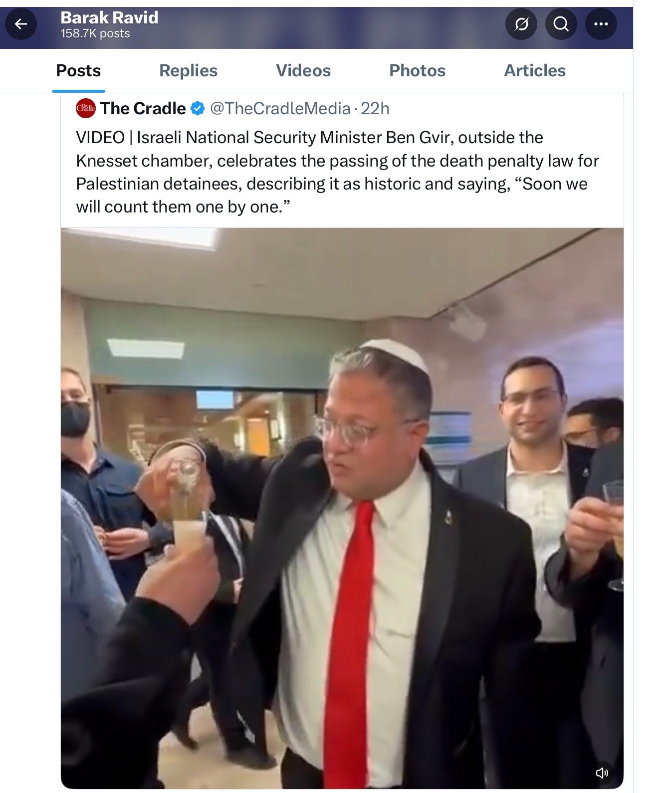Open the @TheCradleMedia handle link

click(280, 108)
